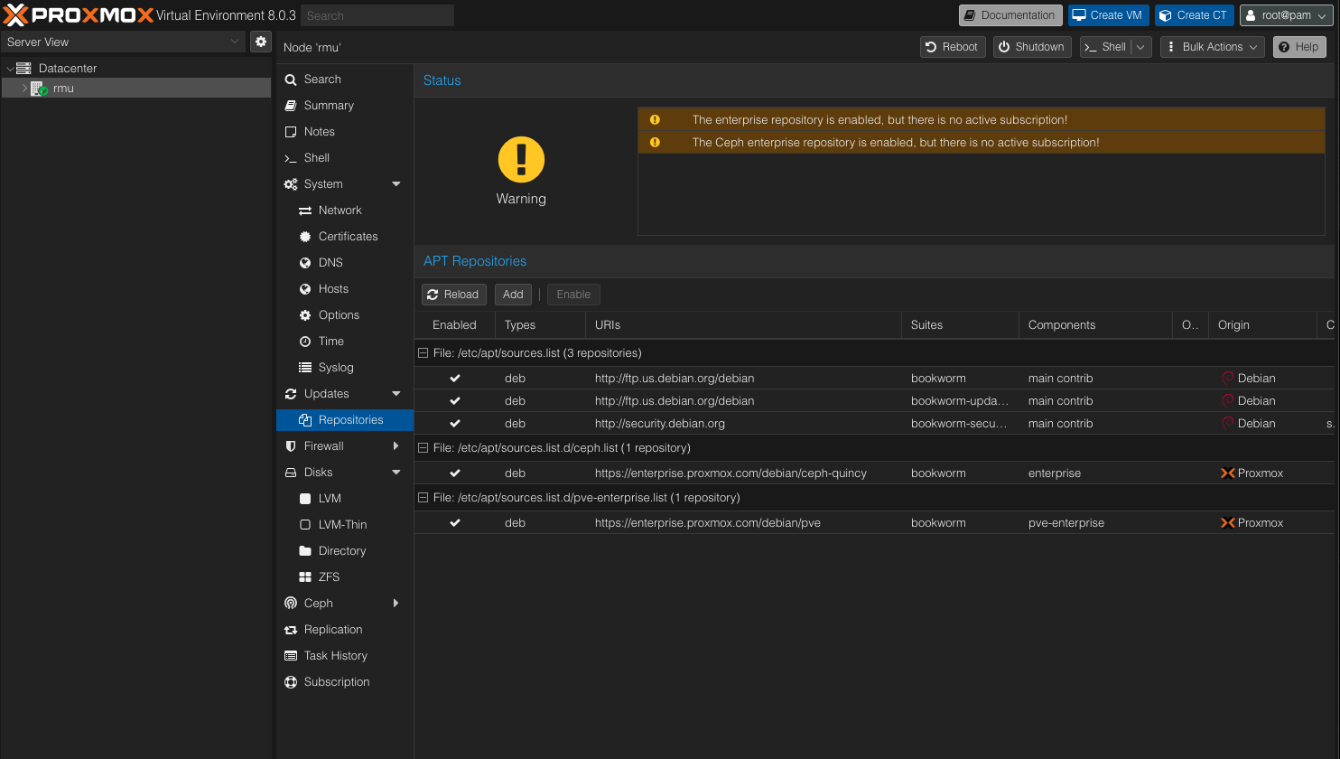Click enabled checkmark for bookworm-updates row
The width and height of the screenshot is (1340, 759).
[x=455, y=401]
